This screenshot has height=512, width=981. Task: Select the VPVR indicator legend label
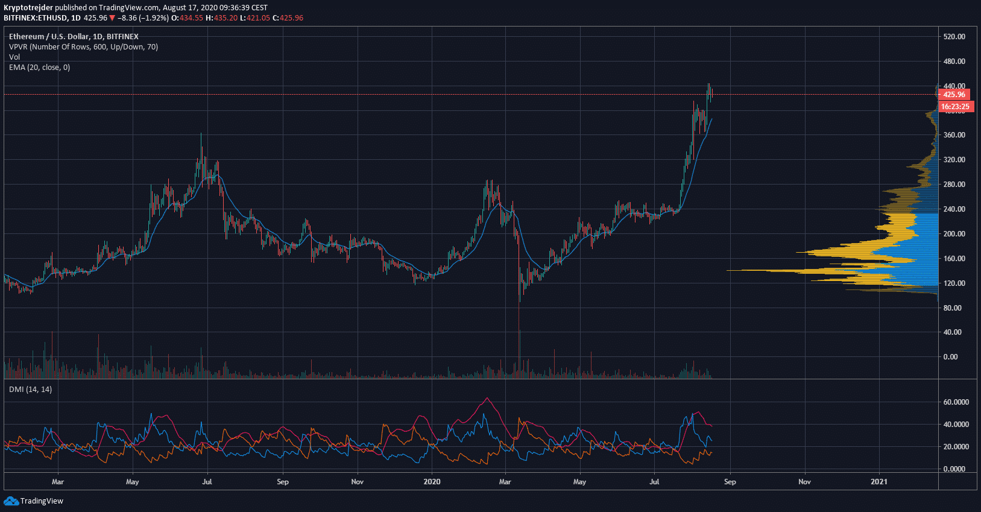(83, 47)
